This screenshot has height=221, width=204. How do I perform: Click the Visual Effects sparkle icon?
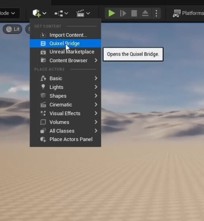pyautogui.click(x=43, y=113)
